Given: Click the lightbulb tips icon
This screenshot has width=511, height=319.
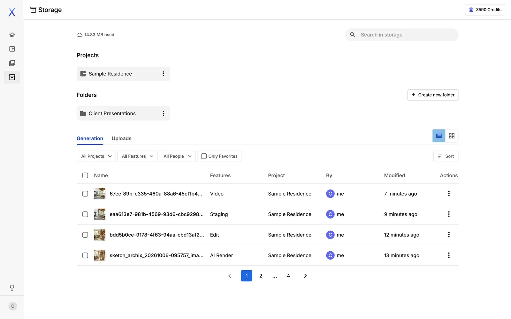Looking at the screenshot, I should (x=12, y=287).
